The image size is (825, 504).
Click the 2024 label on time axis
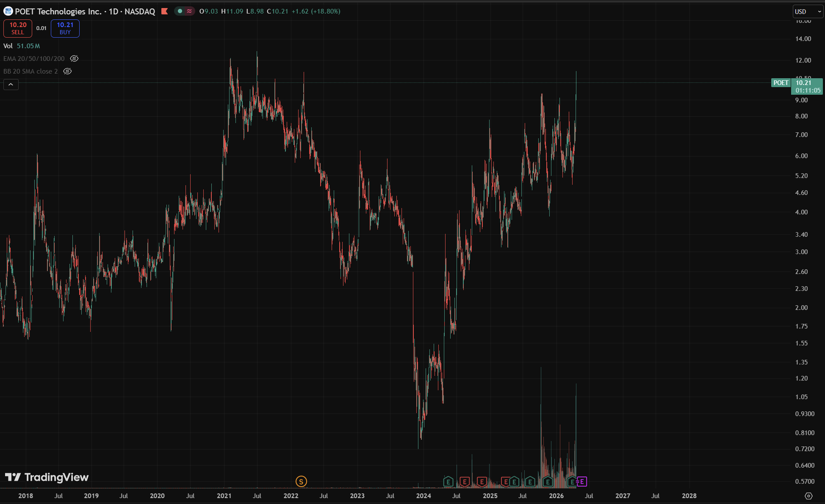pos(424,496)
